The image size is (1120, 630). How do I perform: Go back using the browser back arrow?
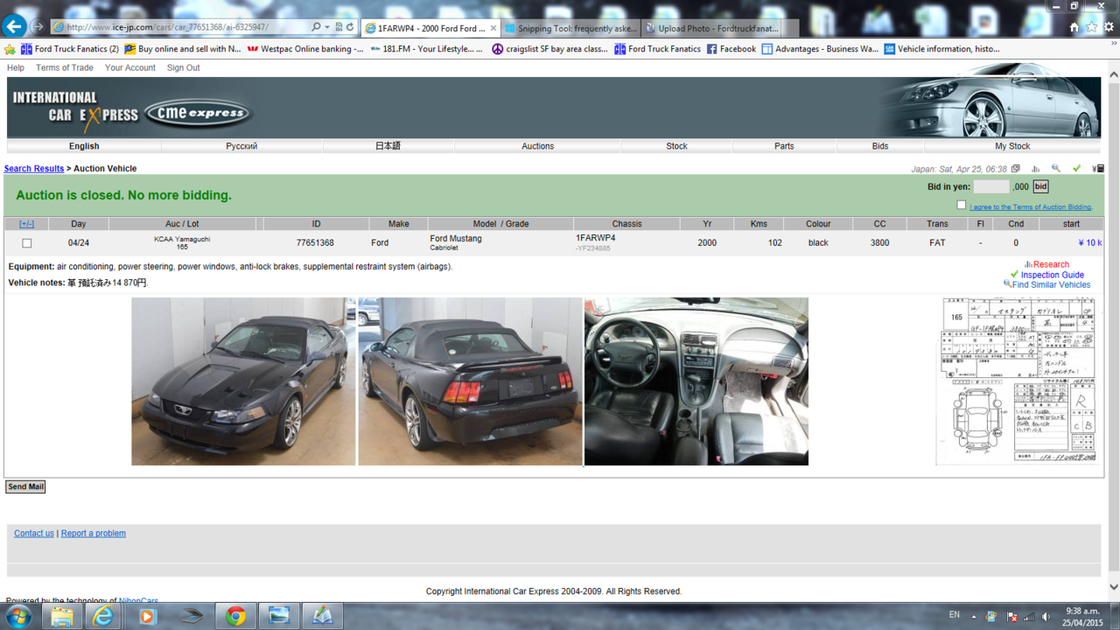pos(14,26)
